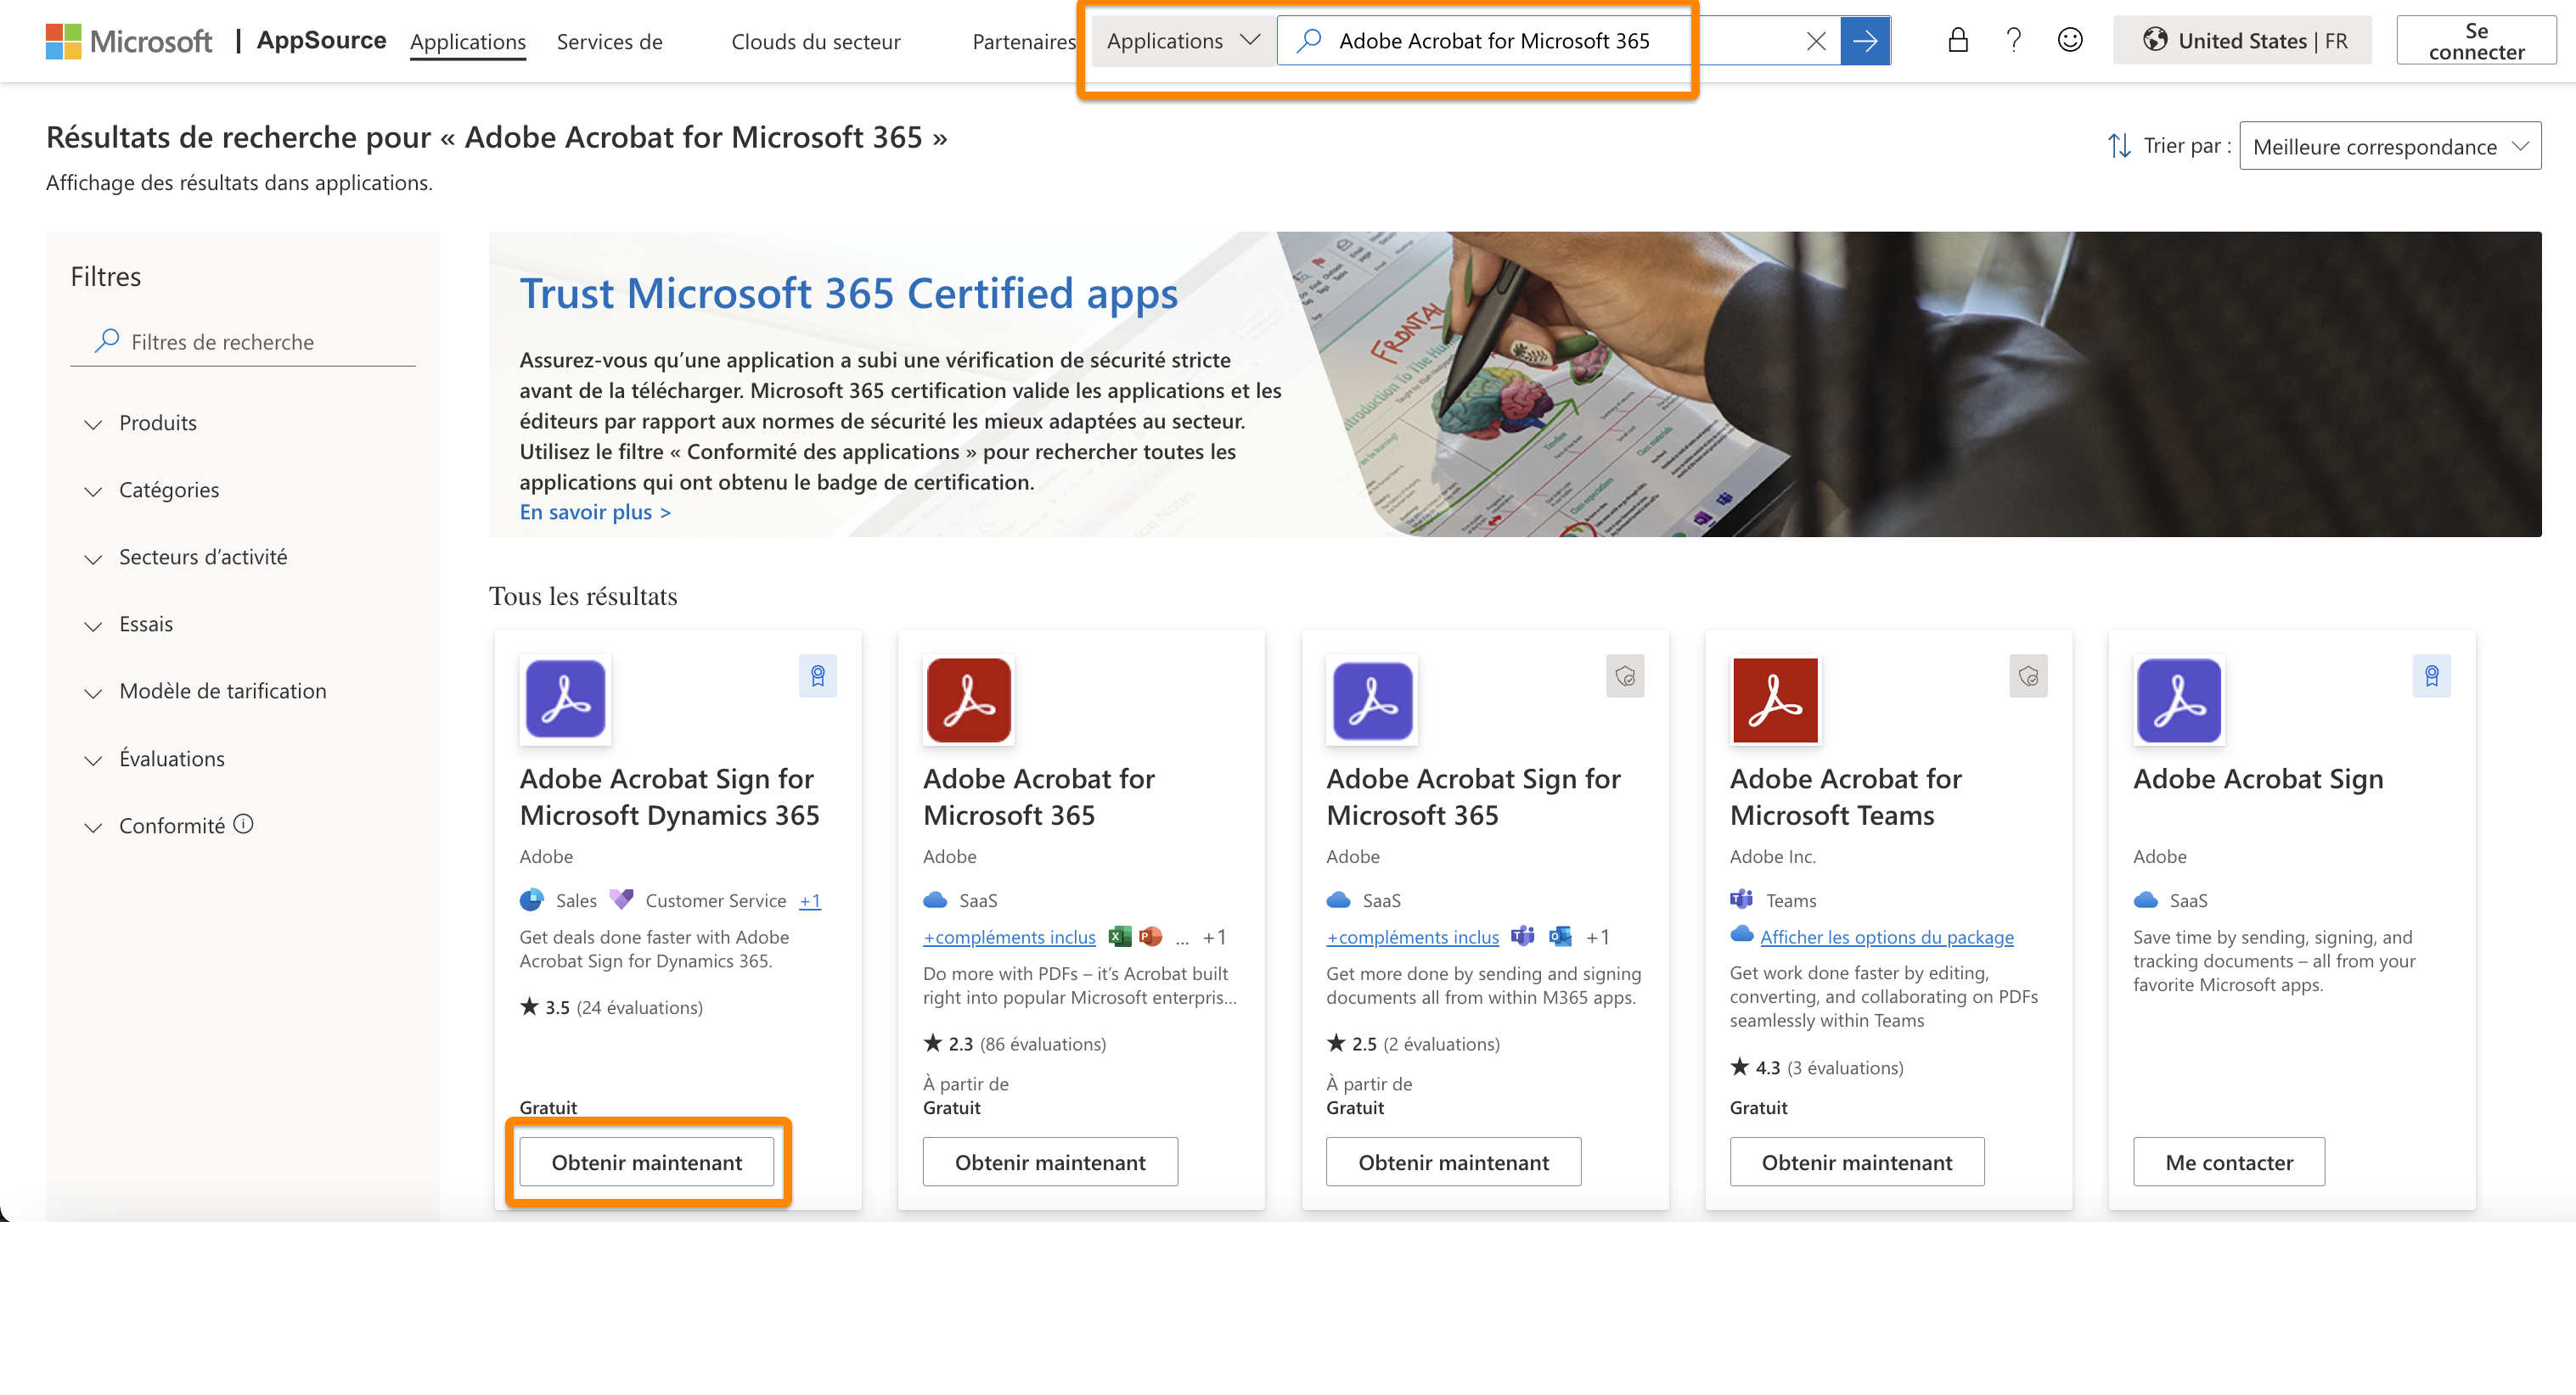
Task: Open help with the question mark icon
Action: [x=2013, y=40]
